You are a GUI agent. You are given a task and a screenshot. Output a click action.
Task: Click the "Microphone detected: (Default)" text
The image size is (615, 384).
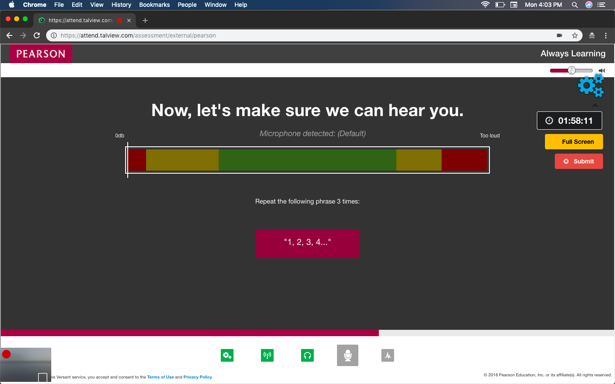(313, 134)
